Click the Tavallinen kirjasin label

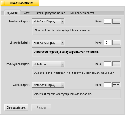(x=20, y=21)
